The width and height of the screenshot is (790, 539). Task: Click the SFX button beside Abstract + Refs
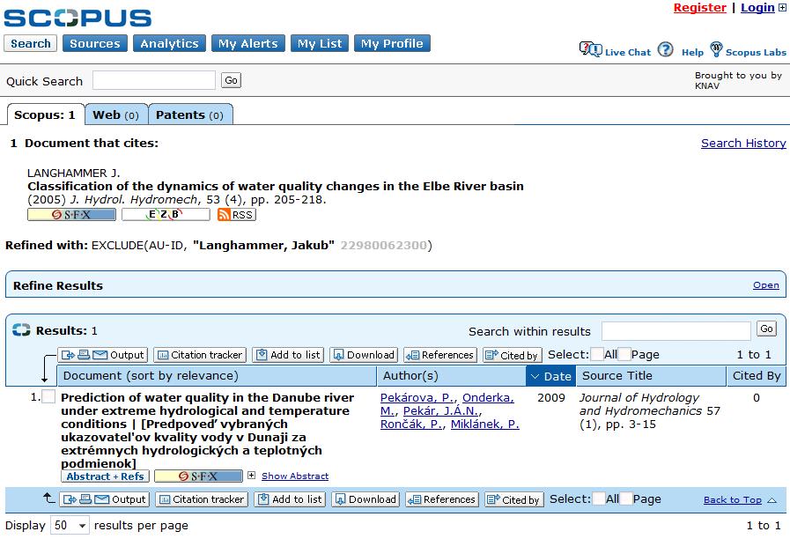click(x=198, y=476)
